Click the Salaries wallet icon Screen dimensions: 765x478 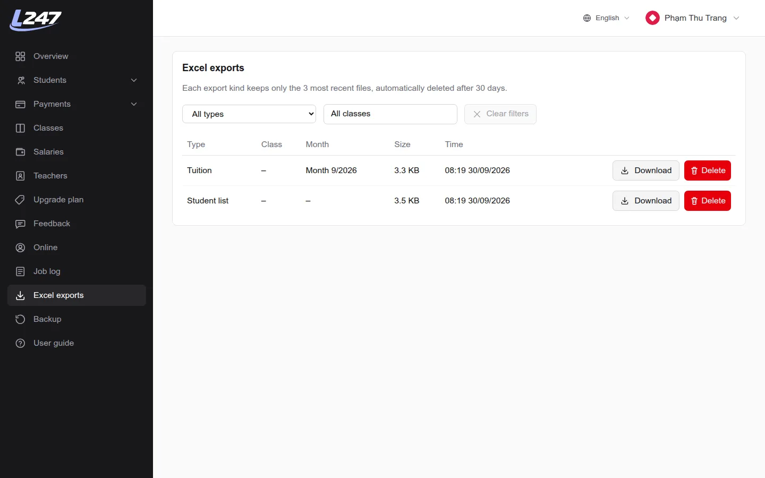[20, 152]
